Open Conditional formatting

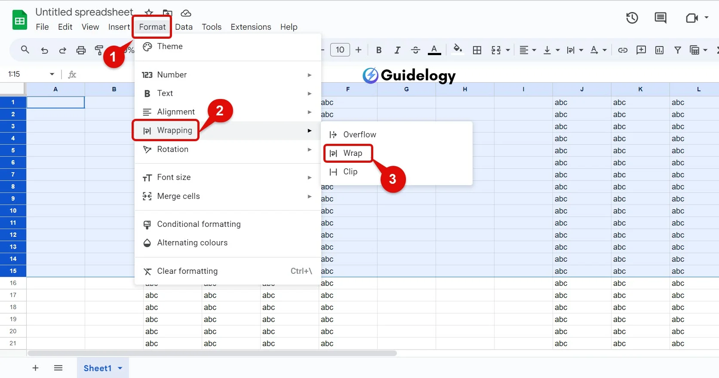[x=228, y=224]
